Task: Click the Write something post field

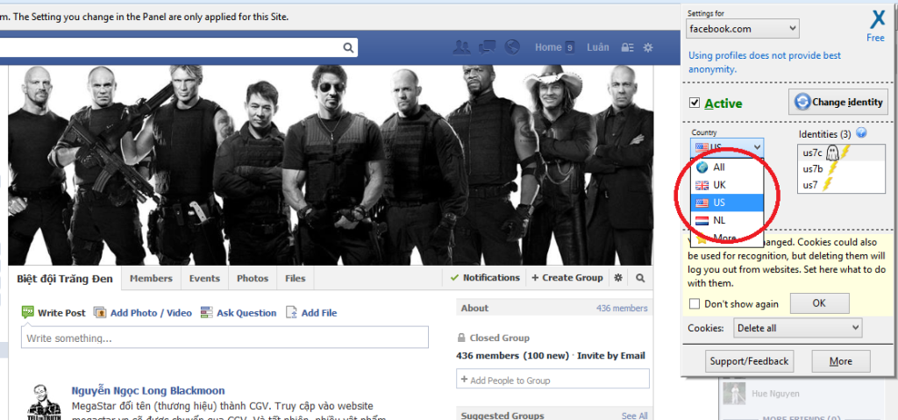Action: [x=225, y=338]
